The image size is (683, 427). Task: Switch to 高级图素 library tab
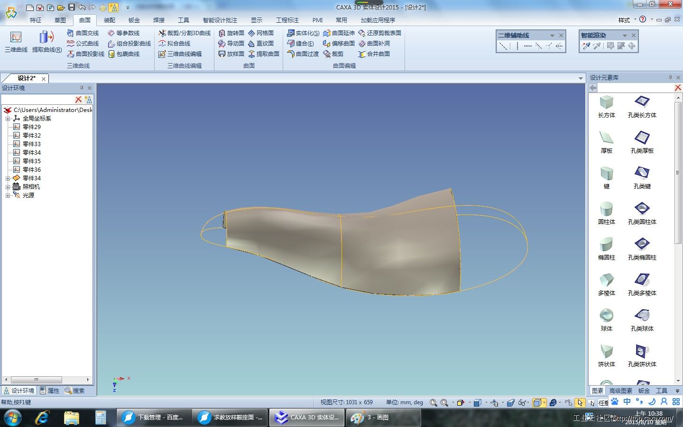point(621,391)
